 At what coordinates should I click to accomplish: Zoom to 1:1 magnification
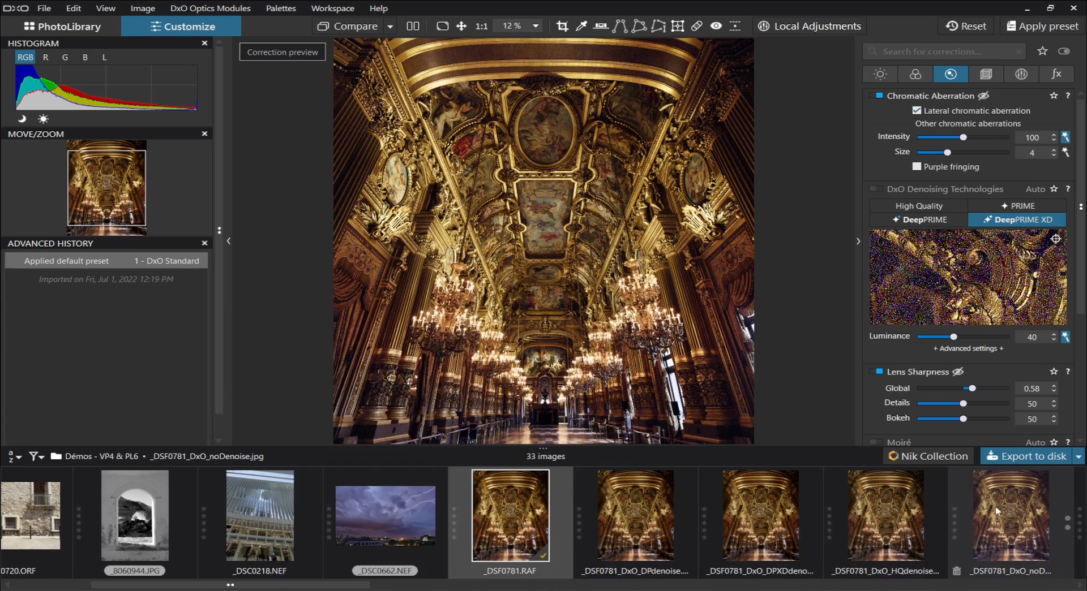(481, 26)
